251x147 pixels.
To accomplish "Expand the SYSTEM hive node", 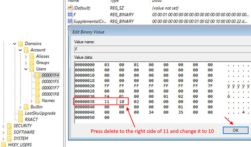I will click(3, 139).
